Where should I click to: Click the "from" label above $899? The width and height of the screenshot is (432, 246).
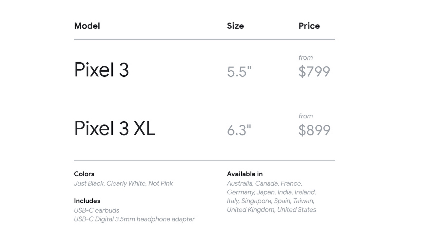coord(305,116)
